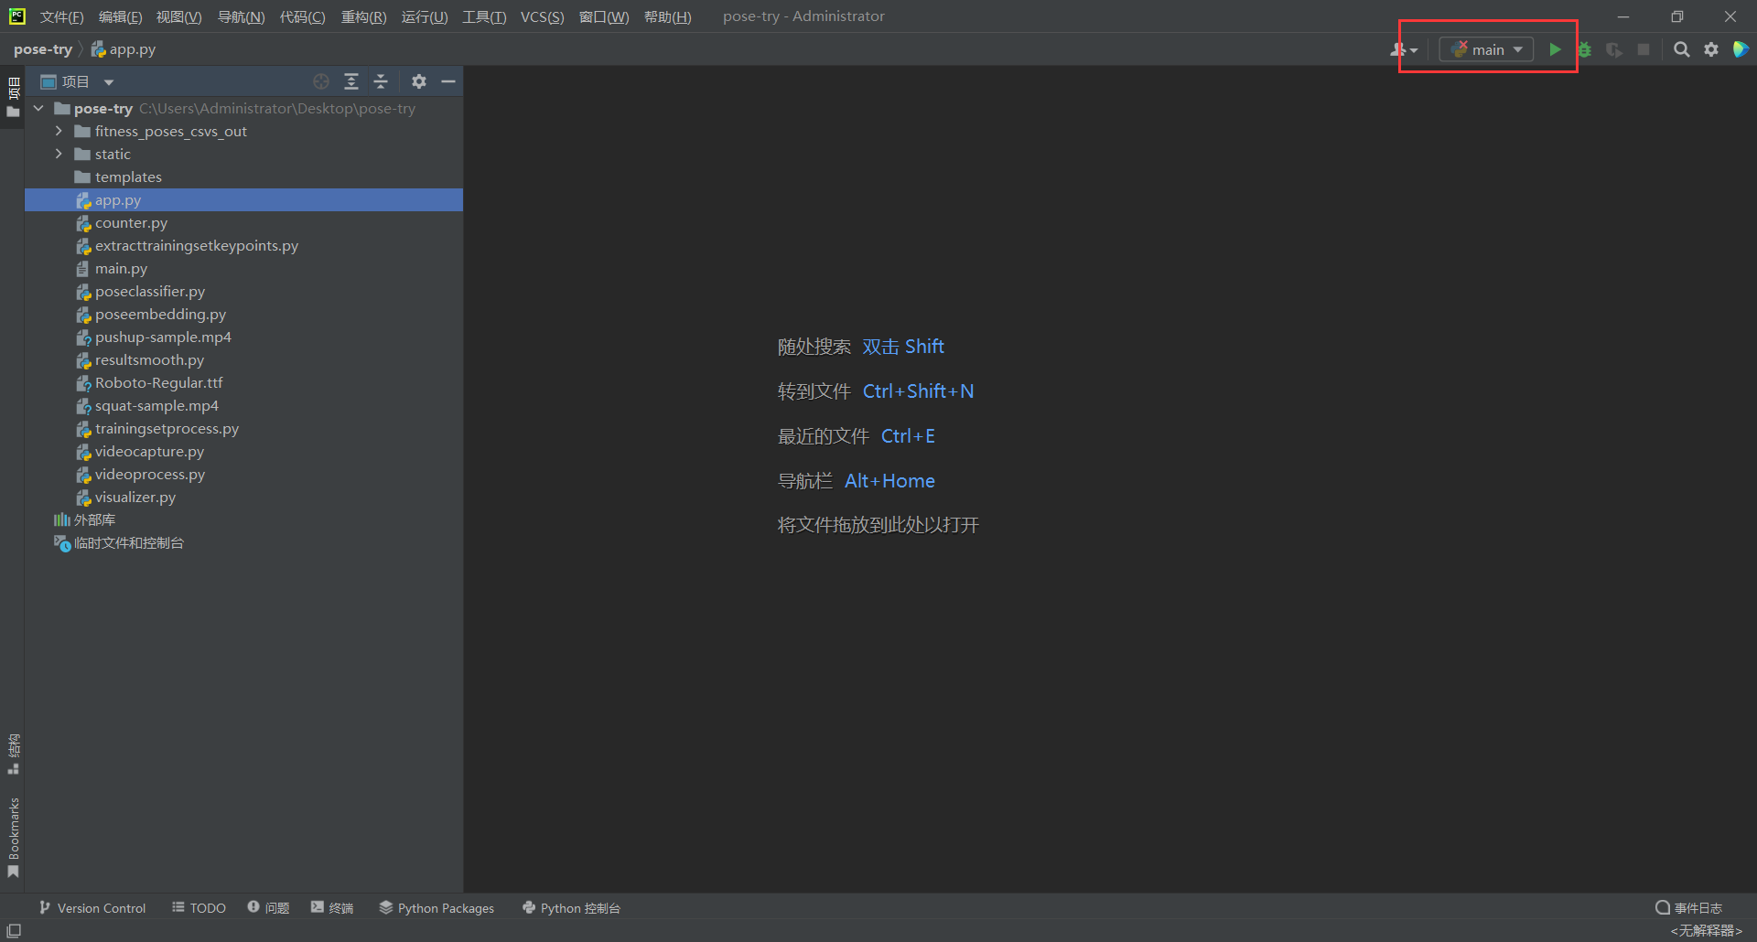
Task: Open the 导航(N) menu
Action: [241, 16]
